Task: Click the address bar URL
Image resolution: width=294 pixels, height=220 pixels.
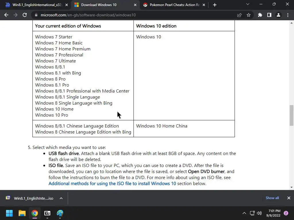Action: coord(88,15)
